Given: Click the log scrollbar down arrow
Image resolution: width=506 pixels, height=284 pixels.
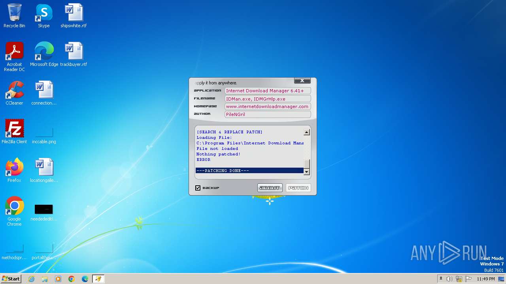Looking at the screenshot, I should point(307,172).
